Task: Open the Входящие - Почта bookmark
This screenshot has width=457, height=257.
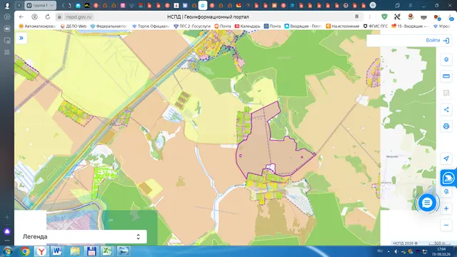Action: point(303,26)
